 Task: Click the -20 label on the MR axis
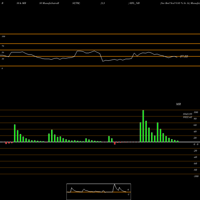pyautogui.click(x=195, y=151)
